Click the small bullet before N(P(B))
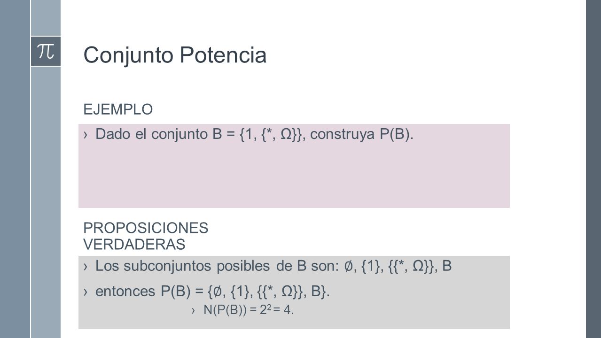Viewport: 601px width, 338px height. (194, 311)
